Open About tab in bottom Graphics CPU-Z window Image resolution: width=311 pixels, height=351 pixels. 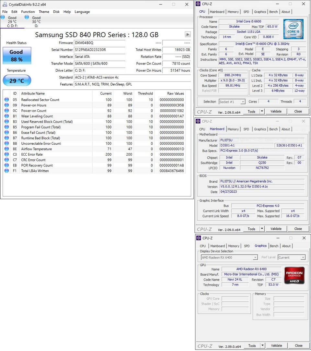pyautogui.click(x=286, y=246)
